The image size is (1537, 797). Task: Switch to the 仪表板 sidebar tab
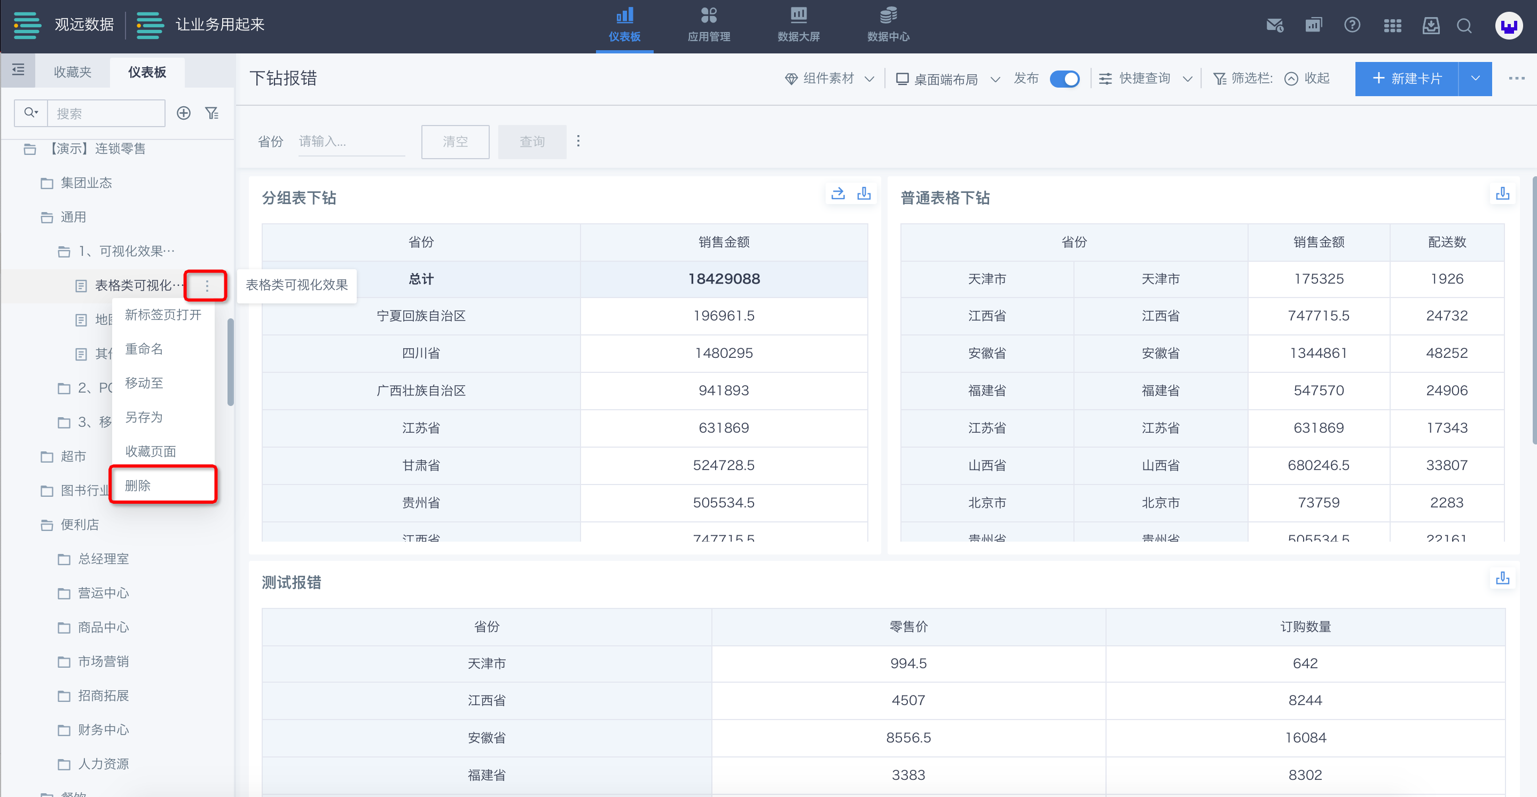(x=147, y=72)
